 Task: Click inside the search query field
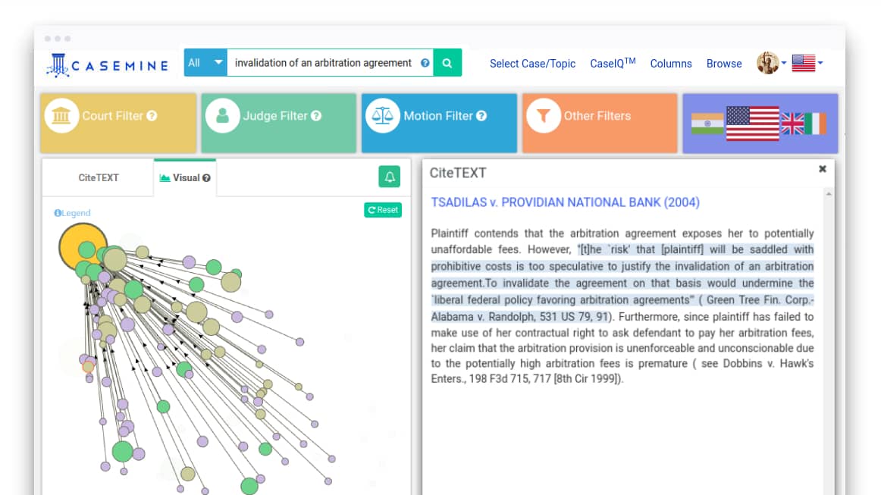(x=323, y=63)
